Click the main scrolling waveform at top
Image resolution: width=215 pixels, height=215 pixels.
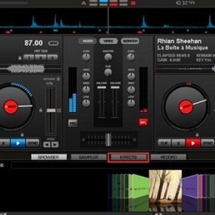[x=107, y=21]
